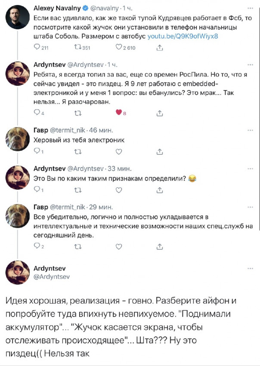
Task: Like Гавр's 'Херовый из тебя электроник' tweet
Action: 119,151
